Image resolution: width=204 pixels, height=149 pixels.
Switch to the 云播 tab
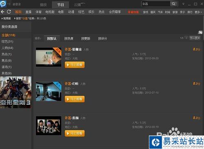79,5
